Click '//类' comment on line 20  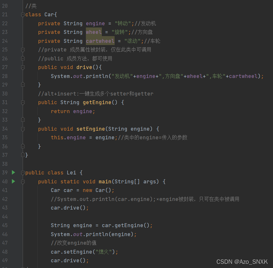point(31,6)
